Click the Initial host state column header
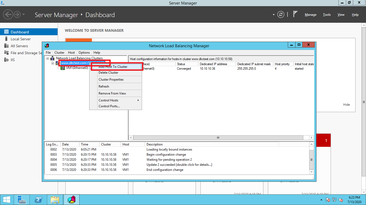Viewport: 366px width, 205px height. click(304, 64)
